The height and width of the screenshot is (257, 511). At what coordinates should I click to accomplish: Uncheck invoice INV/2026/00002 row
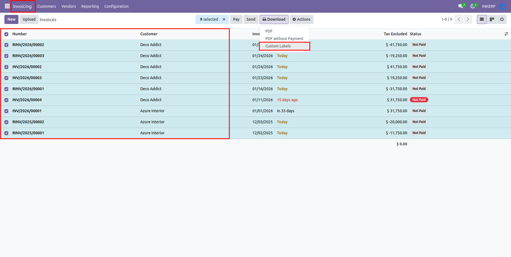pyautogui.click(x=6, y=67)
